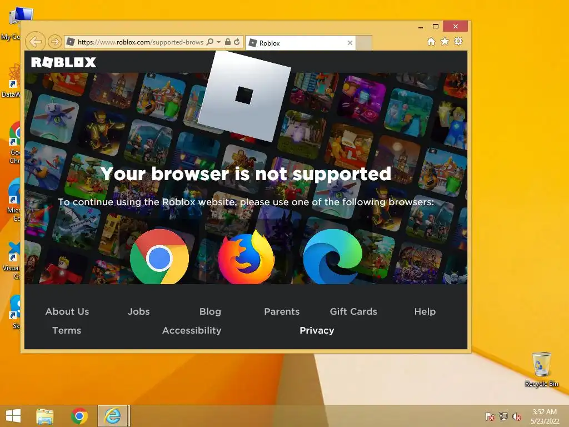This screenshot has width=569, height=427.
Task: Click the Roblox logo in the header
Action: 64,62
